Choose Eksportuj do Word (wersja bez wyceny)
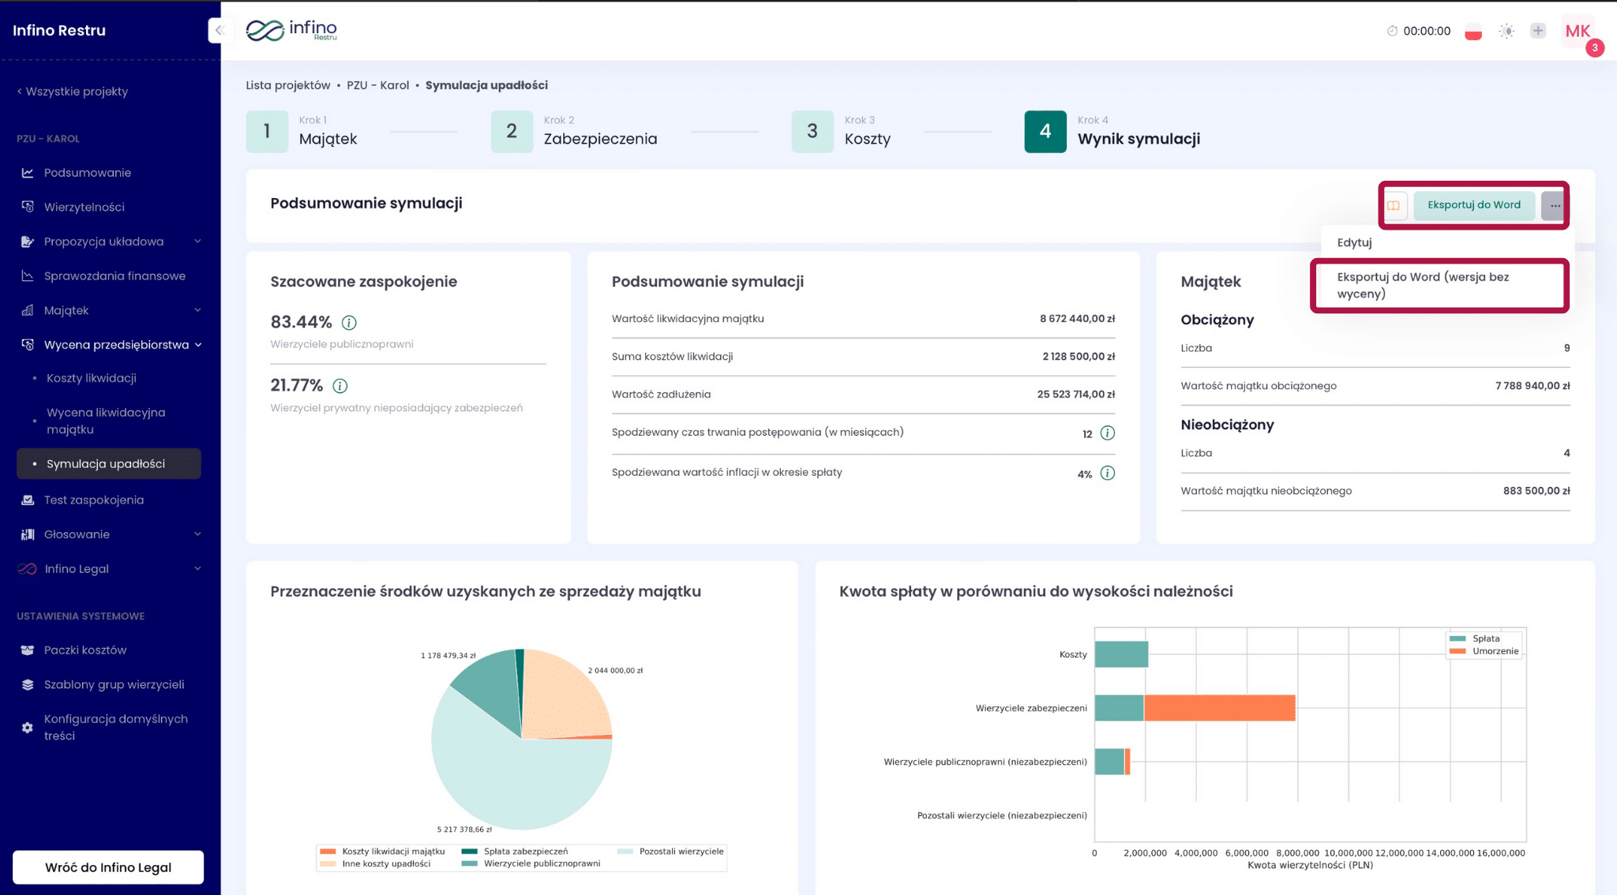The width and height of the screenshot is (1617, 895). [1423, 285]
